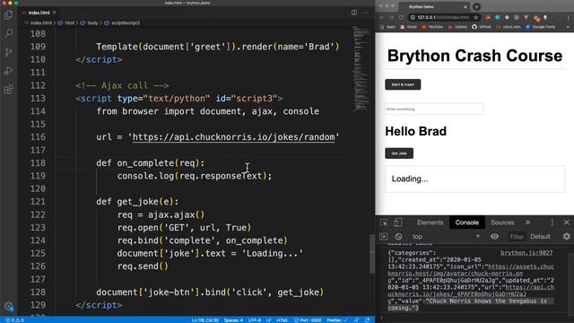Switch to the DevTools Console tab

pos(466,223)
